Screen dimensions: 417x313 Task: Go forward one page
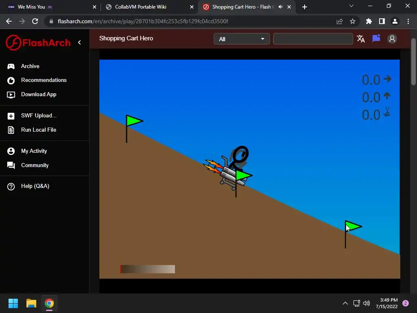coord(22,21)
